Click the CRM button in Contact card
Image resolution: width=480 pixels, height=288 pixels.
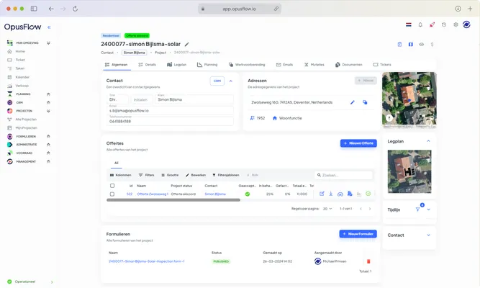[217, 81]
